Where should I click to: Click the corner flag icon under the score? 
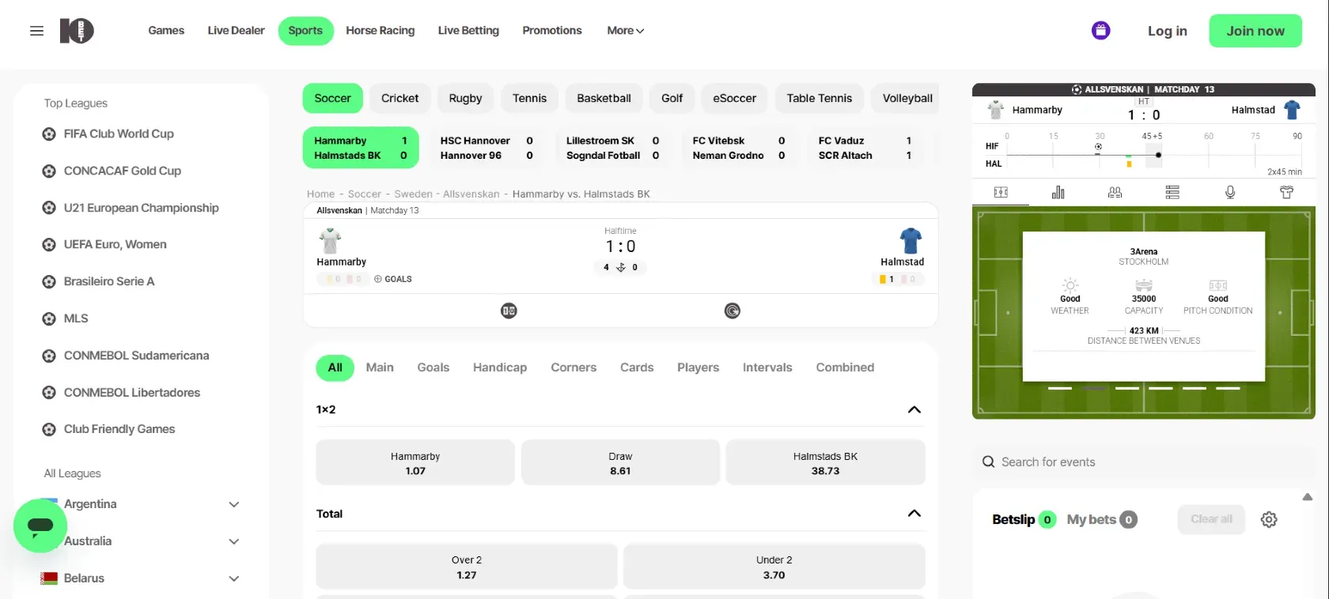click(621, 268)
